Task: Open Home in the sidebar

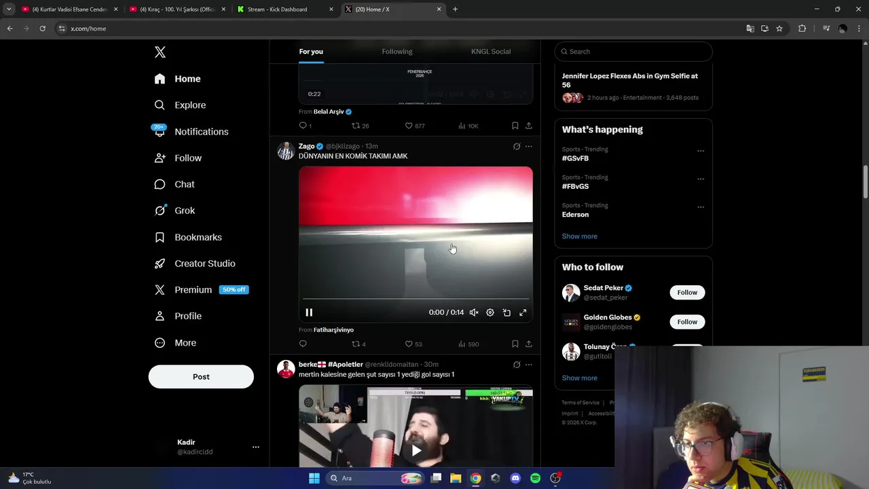Action: (177, 79)
